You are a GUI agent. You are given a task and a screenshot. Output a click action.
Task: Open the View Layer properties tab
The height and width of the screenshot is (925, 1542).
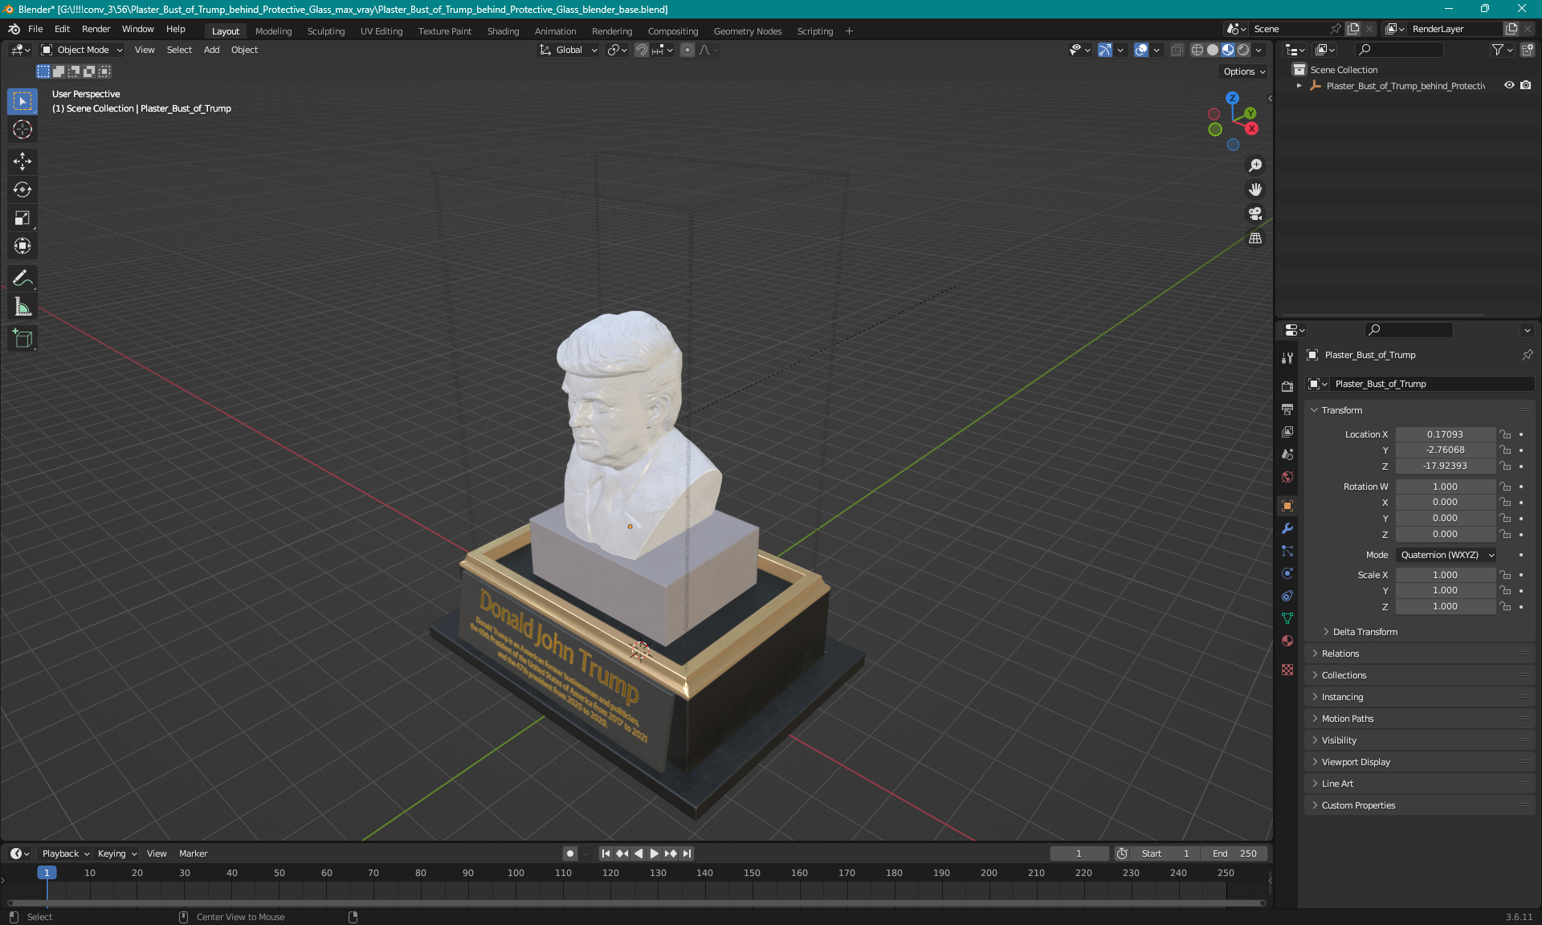click(x=1287, y=431)
